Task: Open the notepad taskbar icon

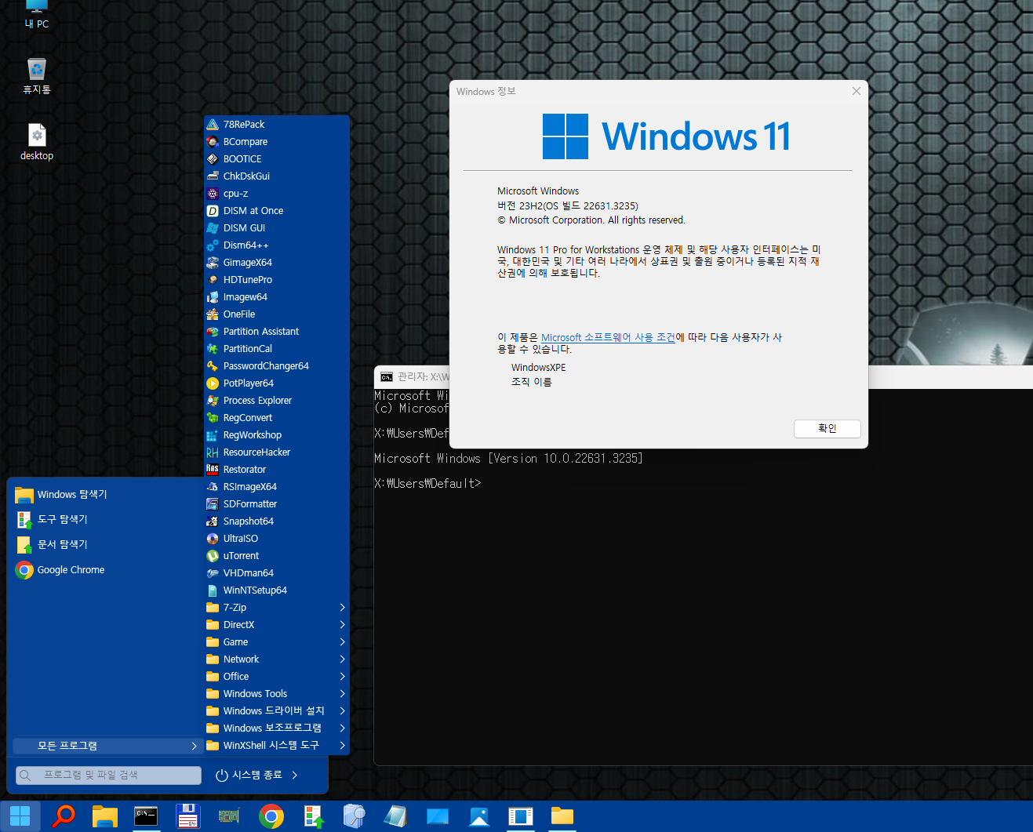Action: point(395,816)
